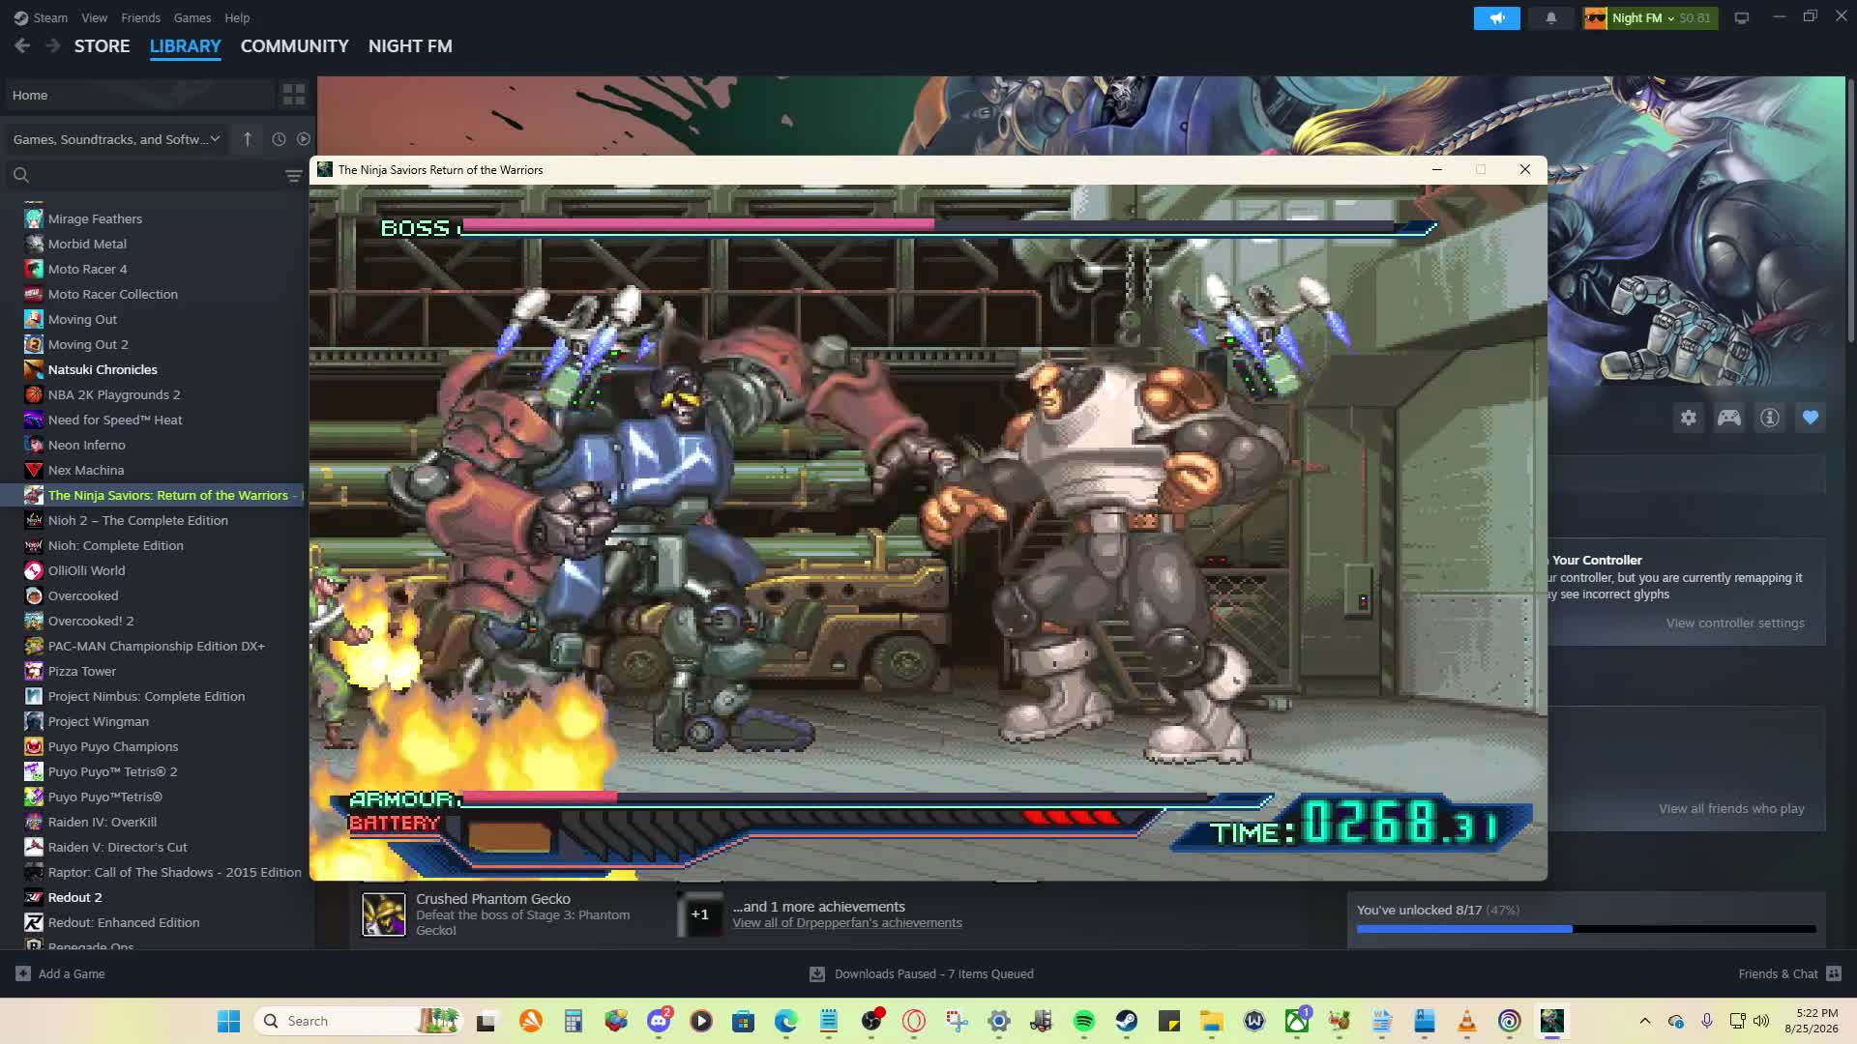The image size is (1857, 1044).
Task: Open File Explorer from the taskbar
Action: (1211, 1021)
